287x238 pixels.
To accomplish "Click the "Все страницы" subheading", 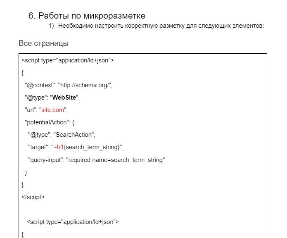I will [43, 43].
